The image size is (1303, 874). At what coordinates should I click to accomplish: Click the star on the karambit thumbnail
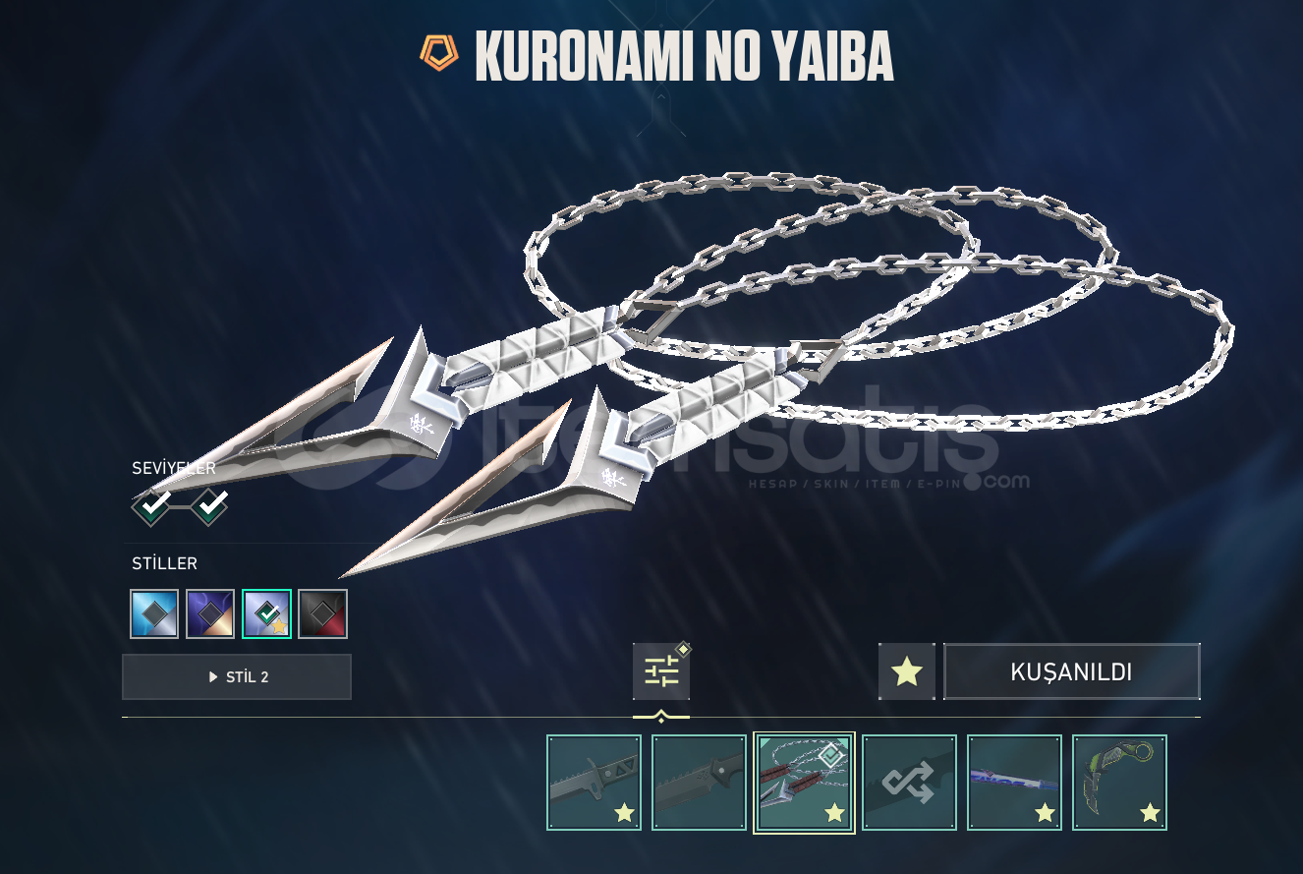click(1150, 813)
